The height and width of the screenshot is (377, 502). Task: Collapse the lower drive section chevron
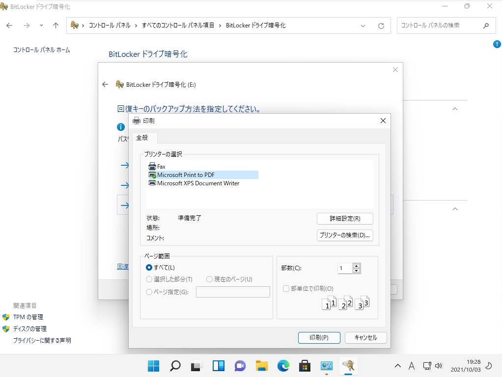pos(455,209)
